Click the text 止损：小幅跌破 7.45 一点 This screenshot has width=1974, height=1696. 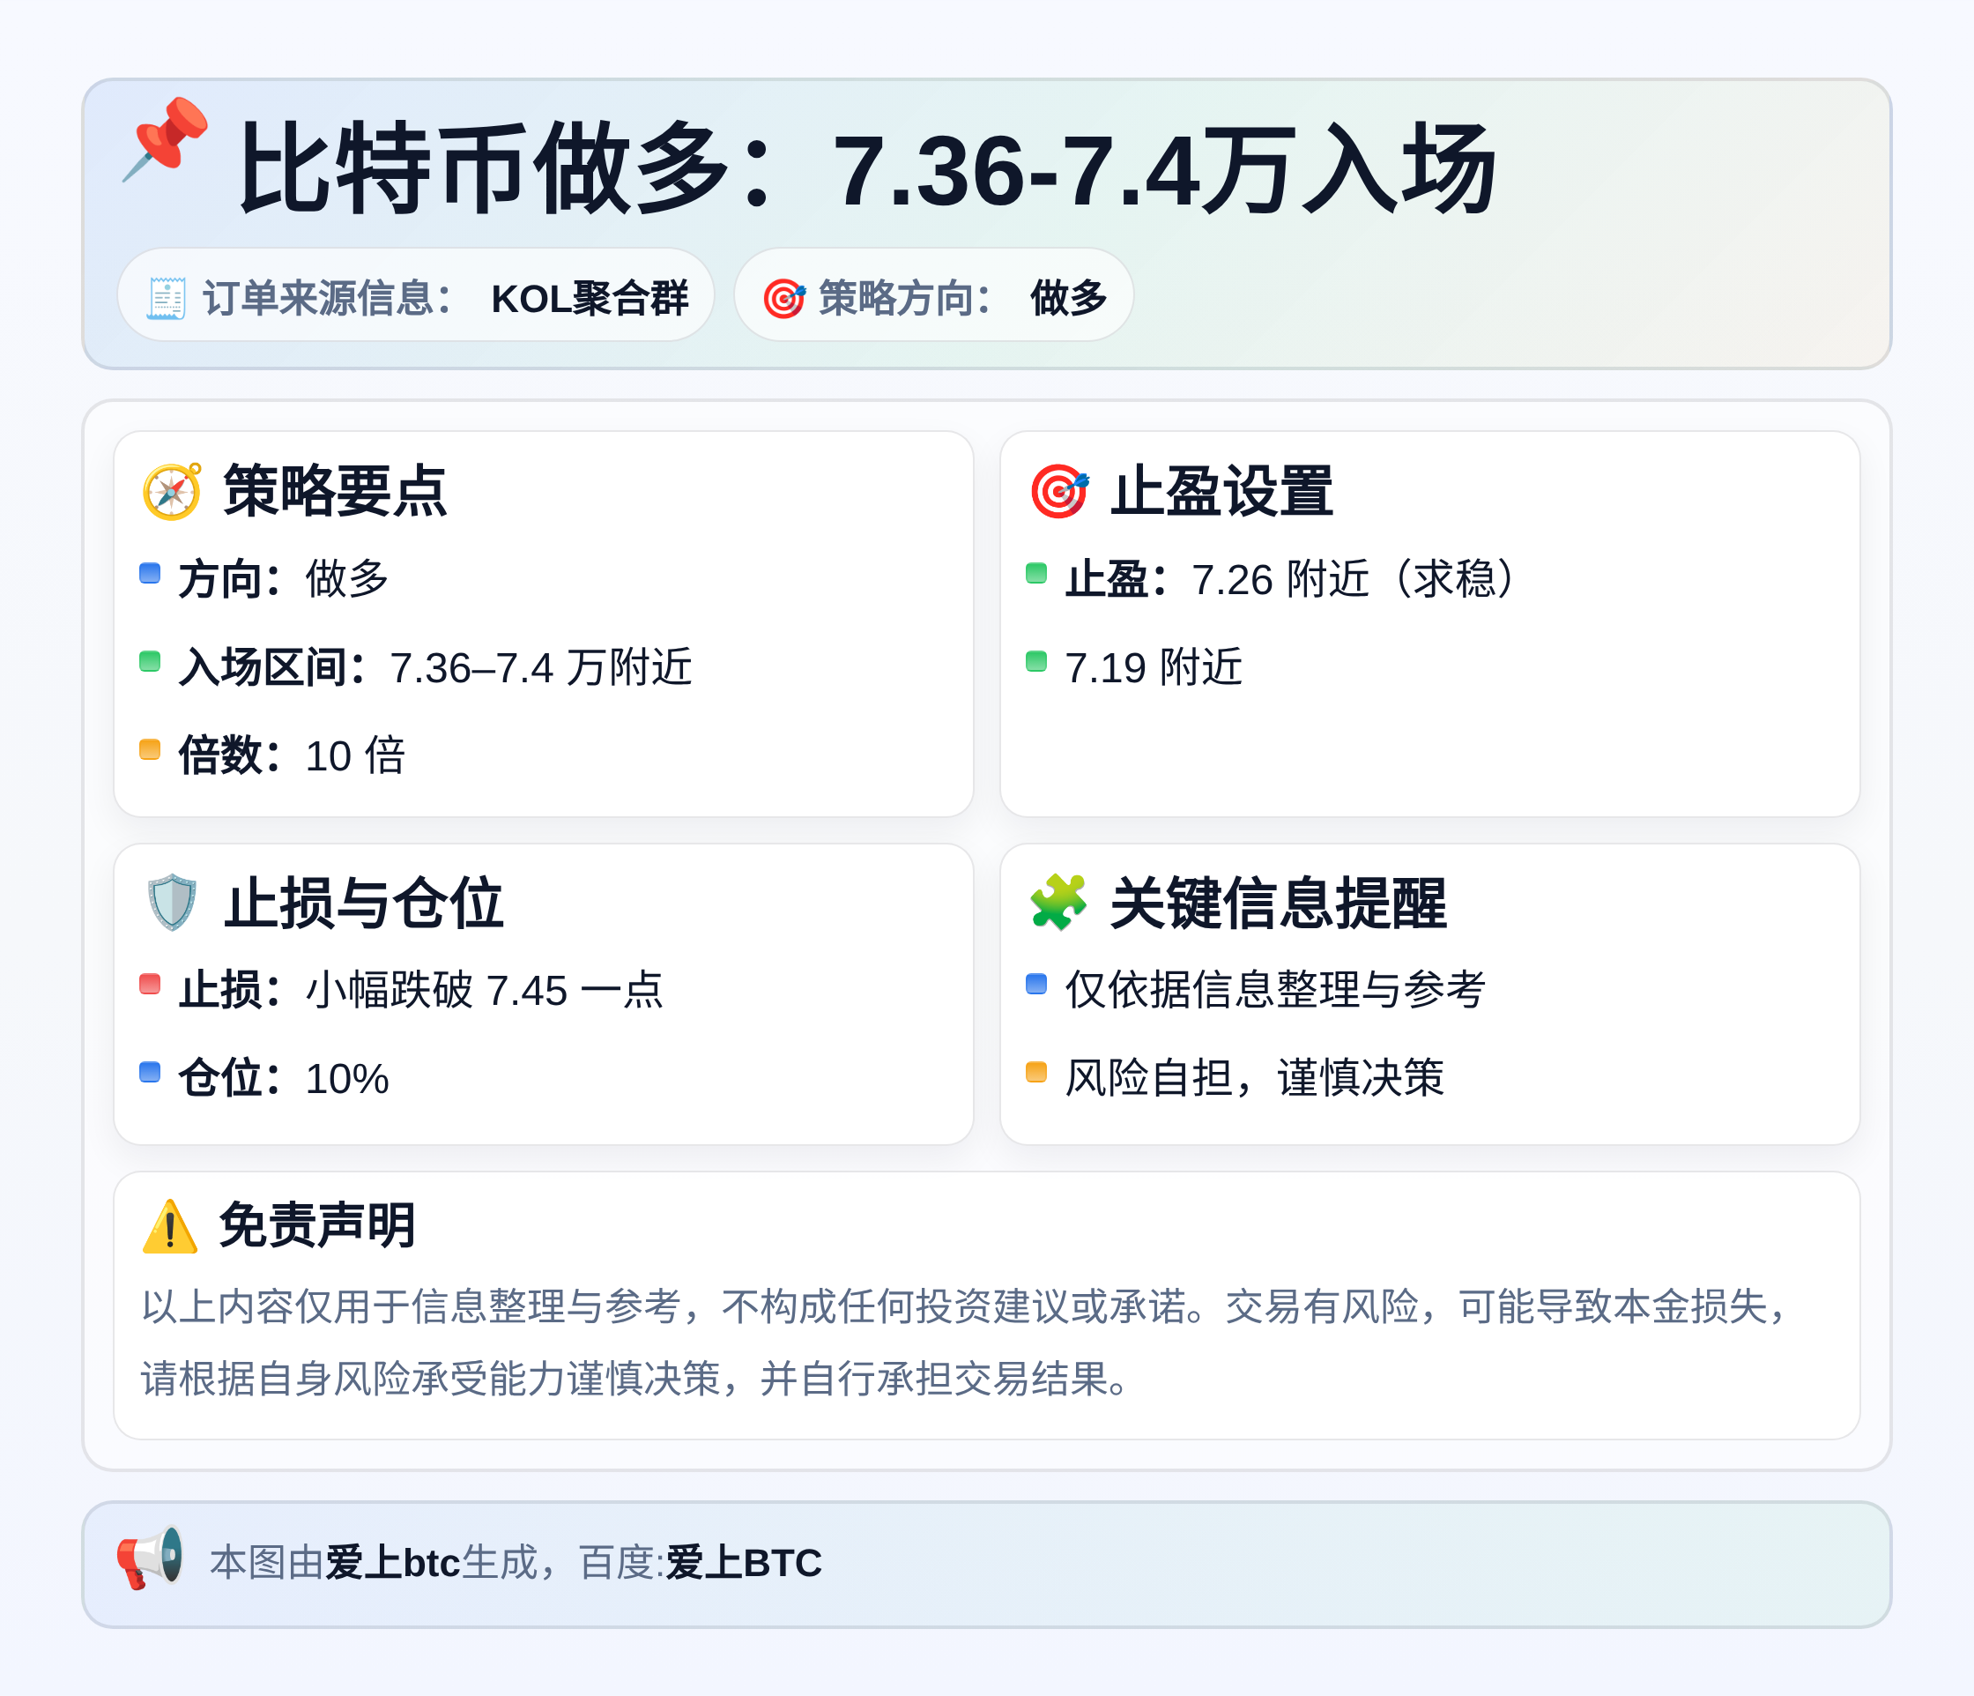point(421,990)
